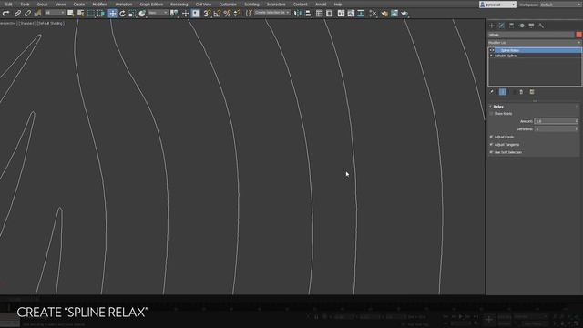Click the Pin Stack icon
The width and height of the screenshot is (583, 328).
(492, 92)
